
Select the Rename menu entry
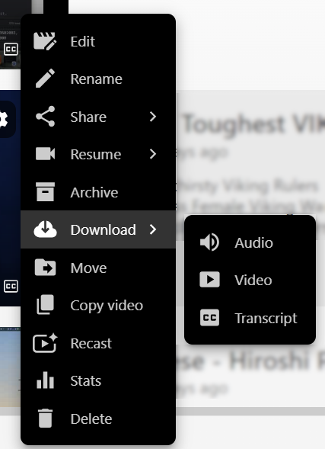98,79
